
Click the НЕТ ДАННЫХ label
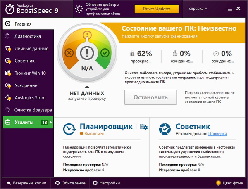(x=87, y=93)
